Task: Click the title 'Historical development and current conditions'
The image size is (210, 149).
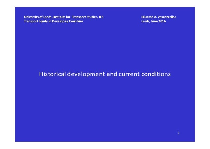Action: 105,74
